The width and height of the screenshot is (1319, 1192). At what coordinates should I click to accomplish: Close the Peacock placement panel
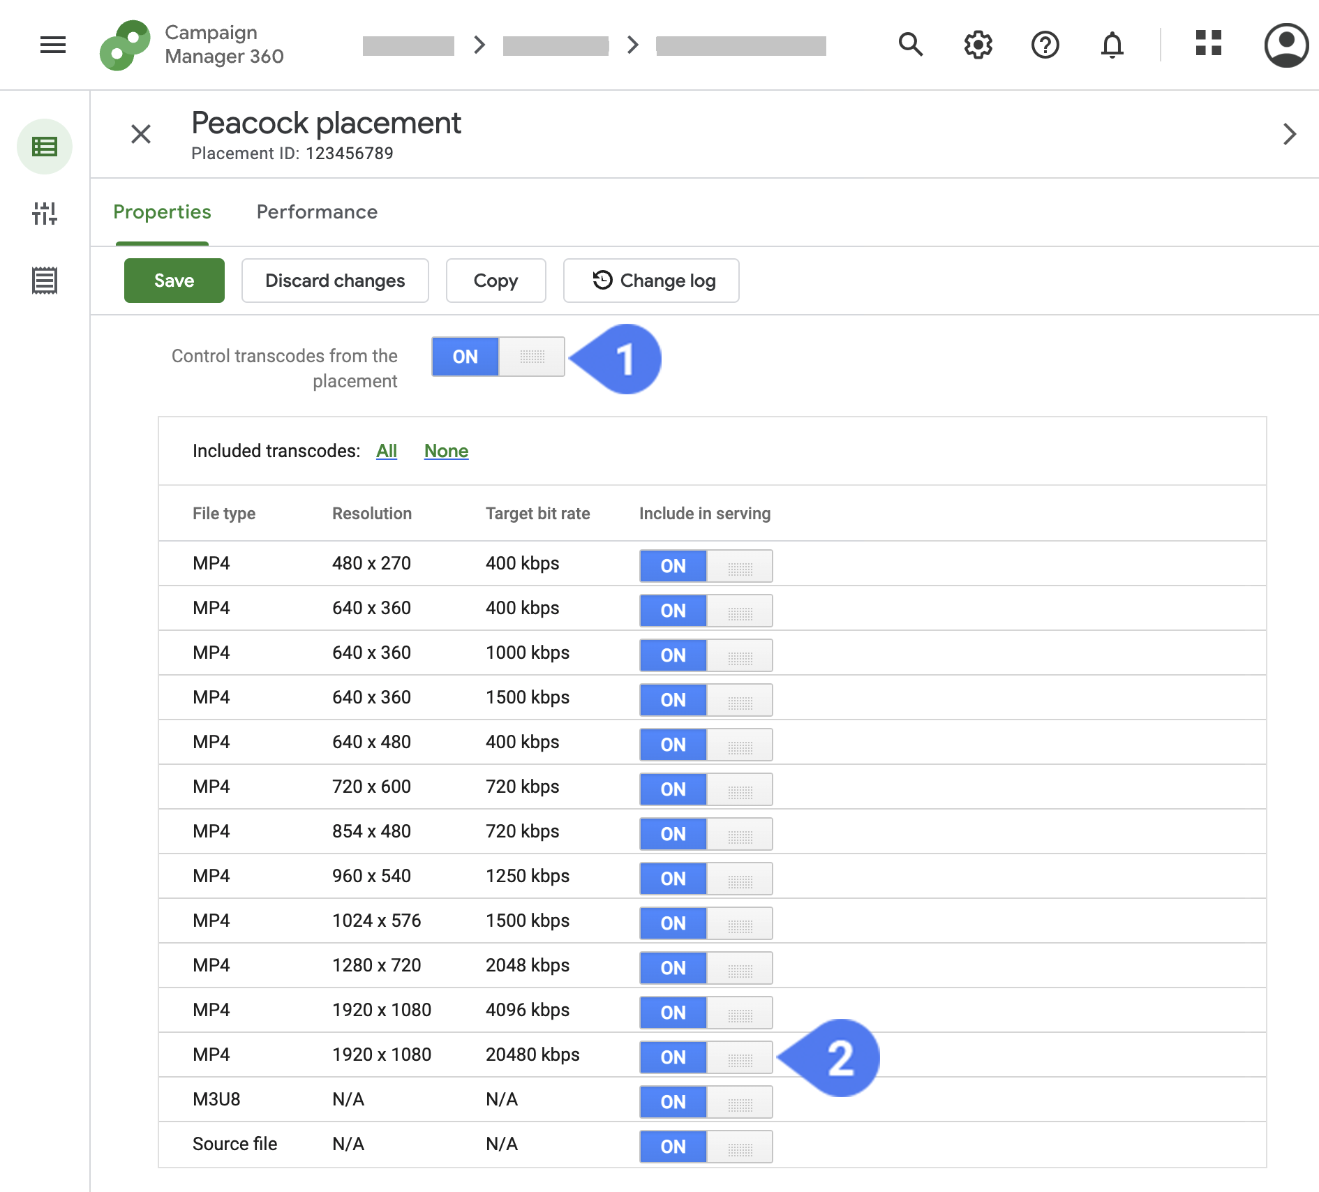(141, 134)
